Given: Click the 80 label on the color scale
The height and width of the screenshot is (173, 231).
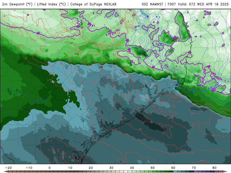Looking at the screenshot, I should 215,168.
